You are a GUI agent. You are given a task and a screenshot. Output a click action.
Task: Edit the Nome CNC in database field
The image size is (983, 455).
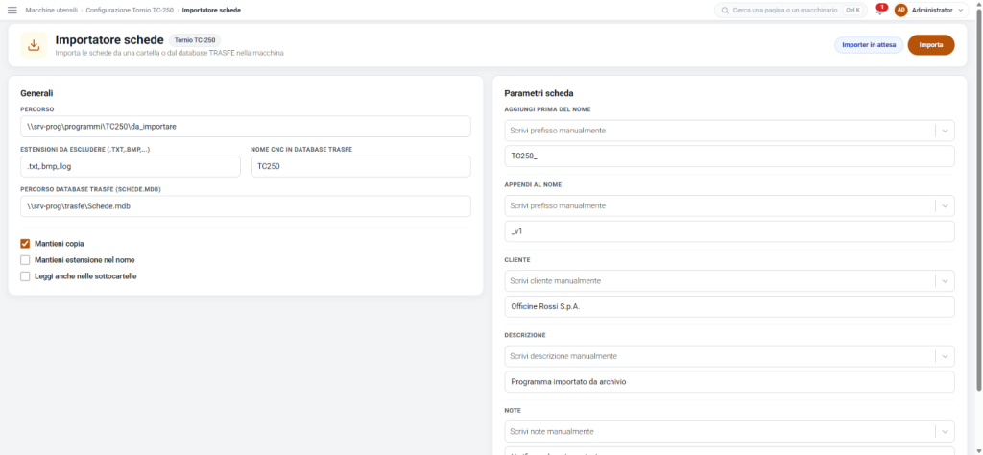pos(361,166)
